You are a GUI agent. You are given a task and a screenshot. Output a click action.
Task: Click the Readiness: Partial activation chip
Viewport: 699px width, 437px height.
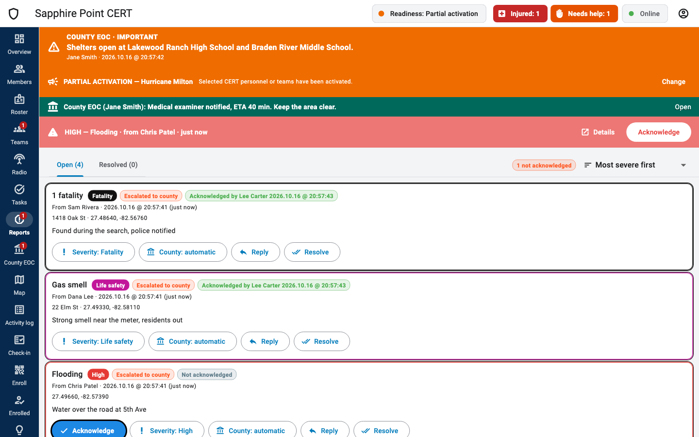[x=429, y=14]
